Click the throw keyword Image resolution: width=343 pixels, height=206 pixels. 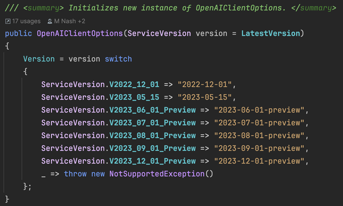[75, 174]
